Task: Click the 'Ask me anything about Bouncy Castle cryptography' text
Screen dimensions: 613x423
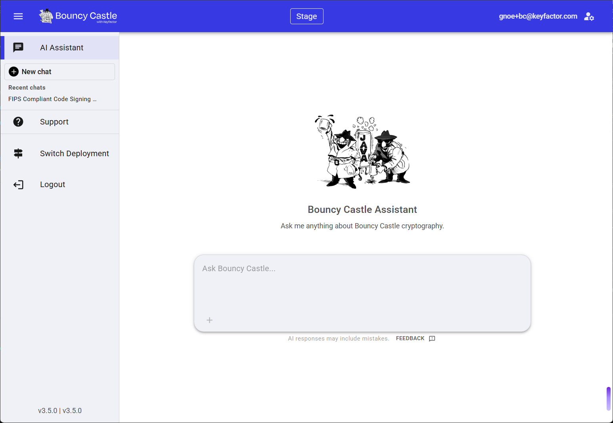Action: (x=362, y=226)
